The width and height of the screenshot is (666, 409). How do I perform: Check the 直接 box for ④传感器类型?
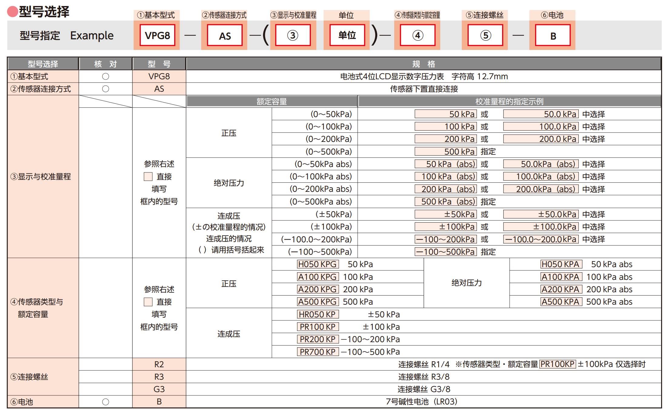[148, 302]
